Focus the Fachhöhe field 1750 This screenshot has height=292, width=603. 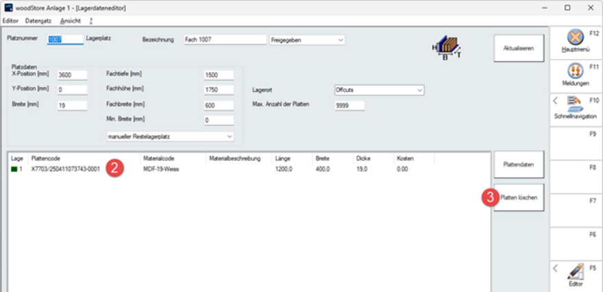point(219,90)
